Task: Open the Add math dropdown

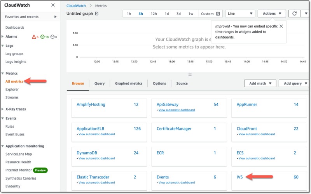Action: click(x=260, y=83)
